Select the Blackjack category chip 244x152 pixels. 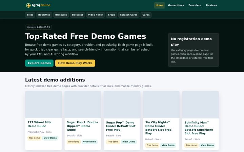pos(61,15)
